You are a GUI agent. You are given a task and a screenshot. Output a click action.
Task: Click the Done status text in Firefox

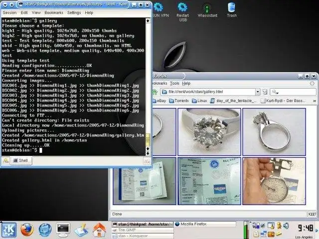pos(117,214)
